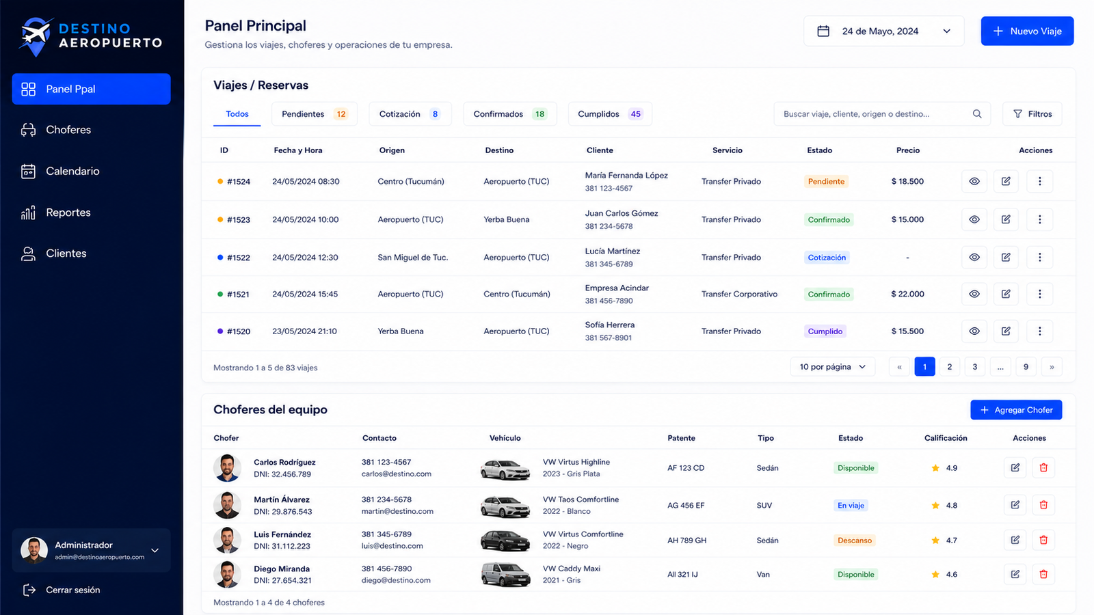Open eye view for trip #1521
The height and width of the screenshot is (615, 1094).
coord(974,294)
